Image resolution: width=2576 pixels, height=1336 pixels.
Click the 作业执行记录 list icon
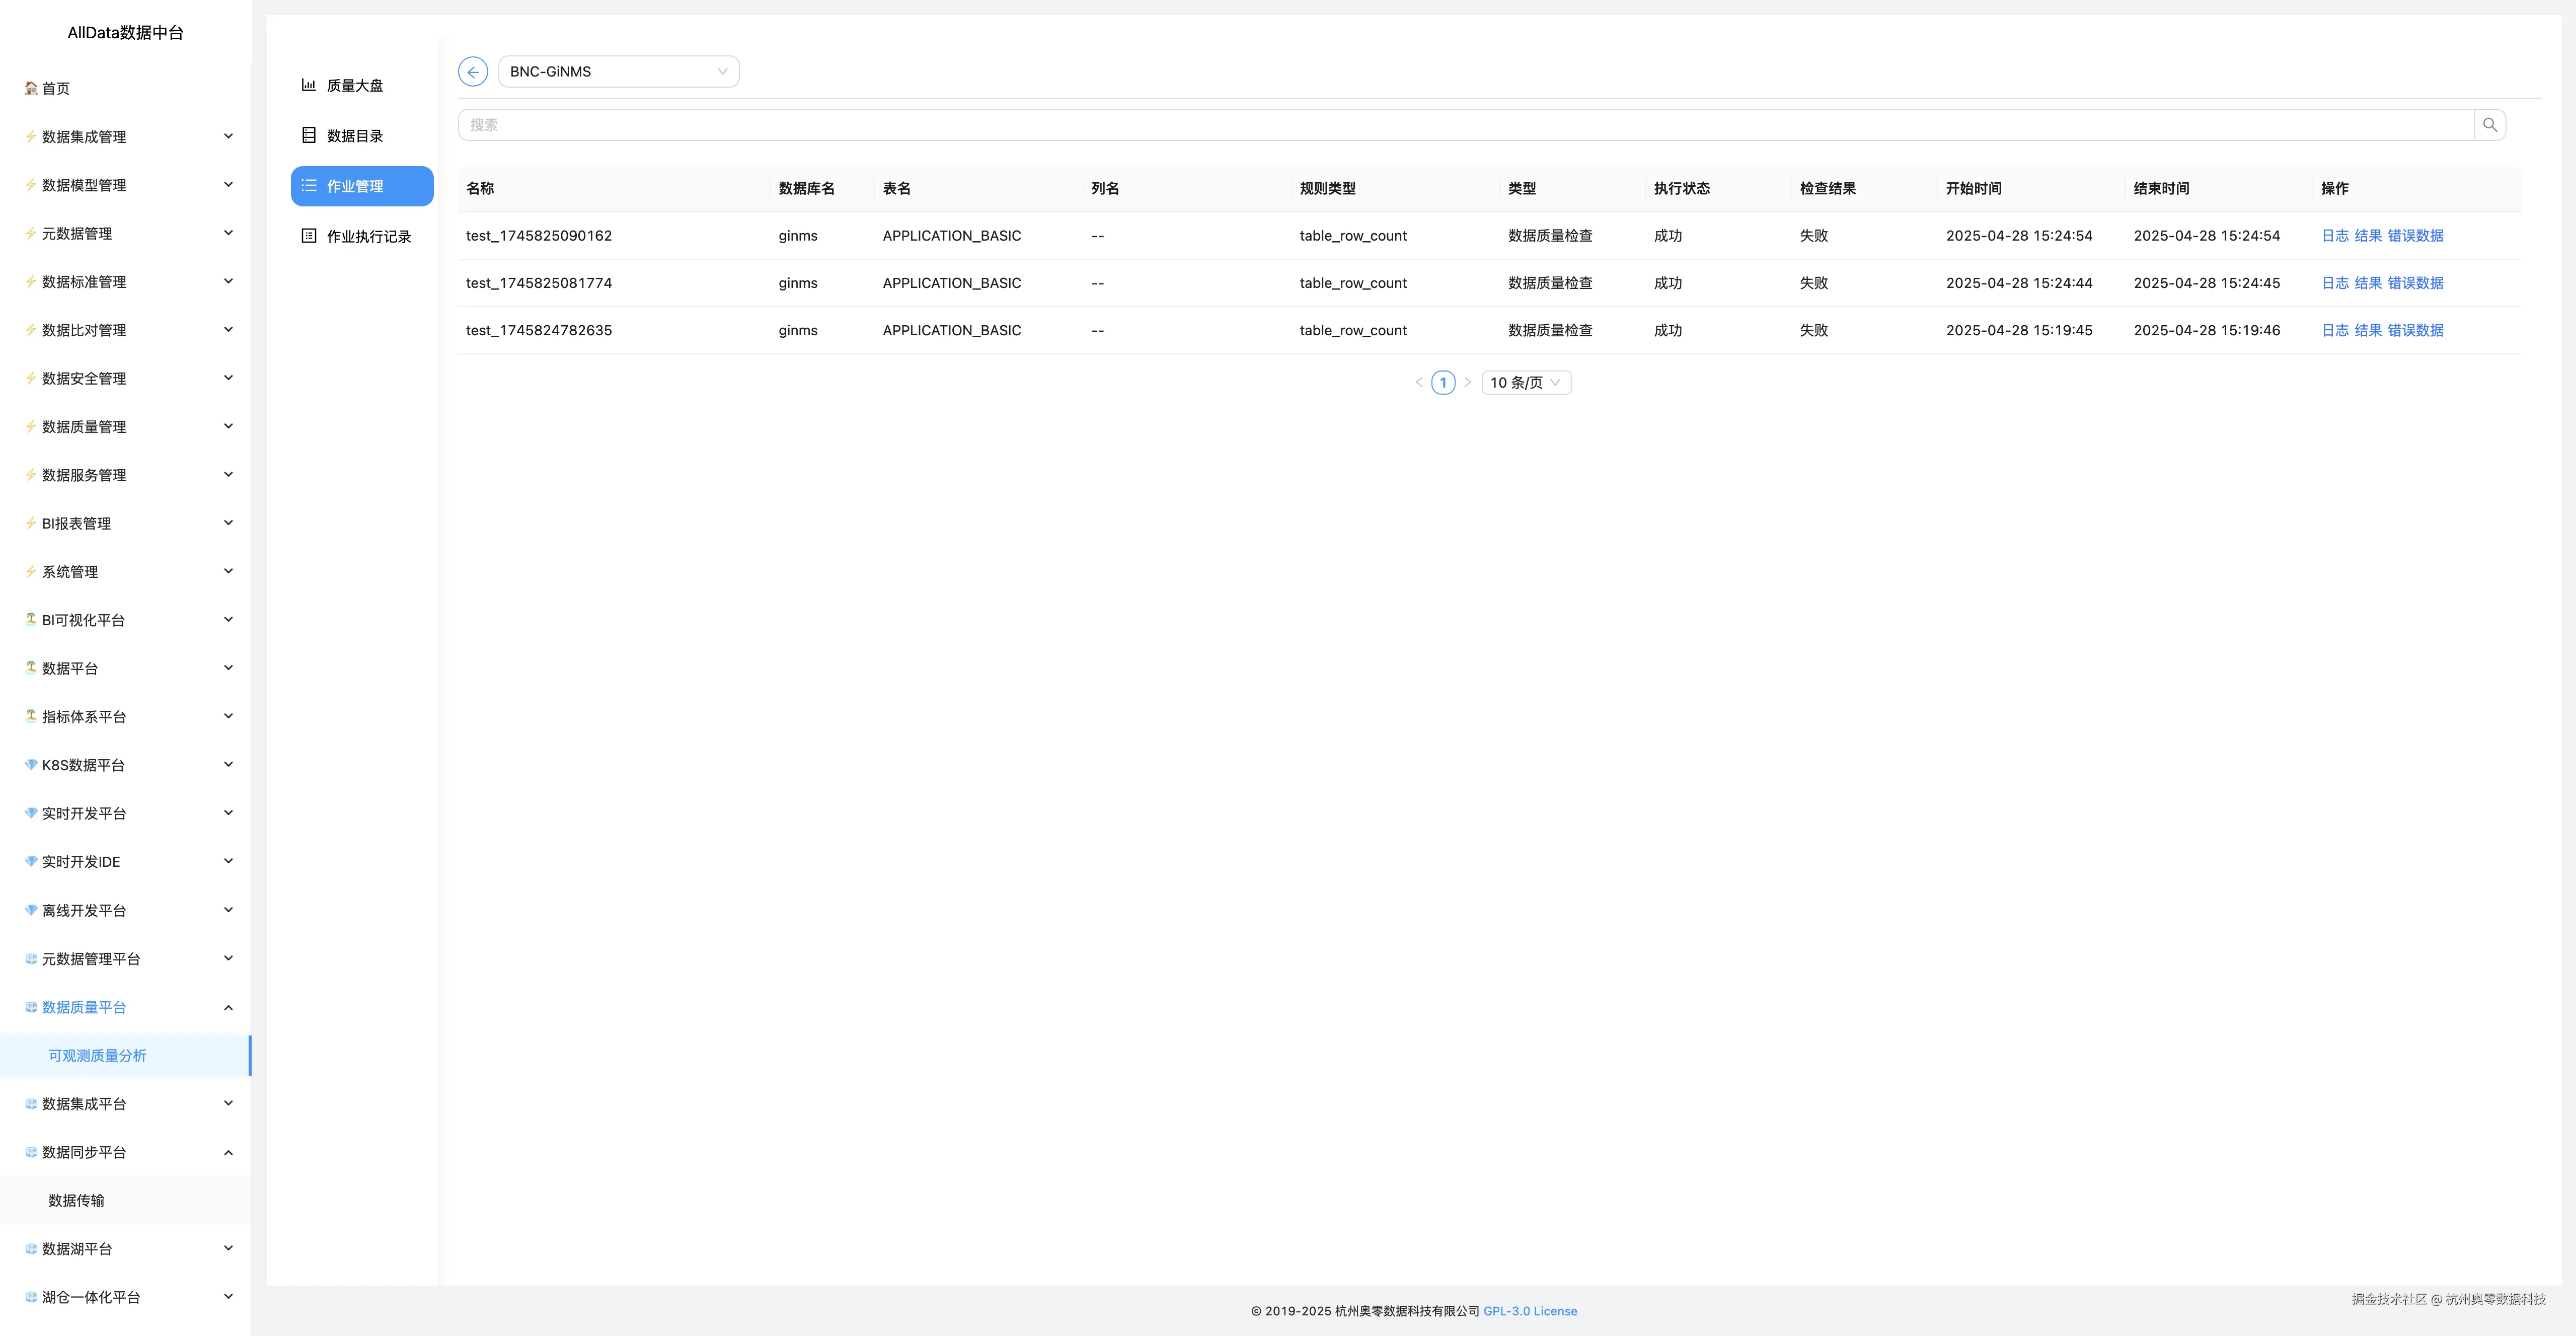click(x=309, y=236)
